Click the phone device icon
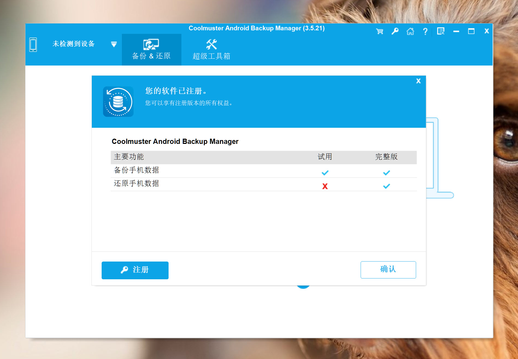Image resolution: width=518 pixels, height=359 pixels. [33, 44]
